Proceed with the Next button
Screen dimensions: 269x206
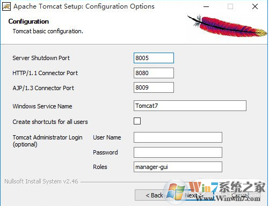click(194, 195)
